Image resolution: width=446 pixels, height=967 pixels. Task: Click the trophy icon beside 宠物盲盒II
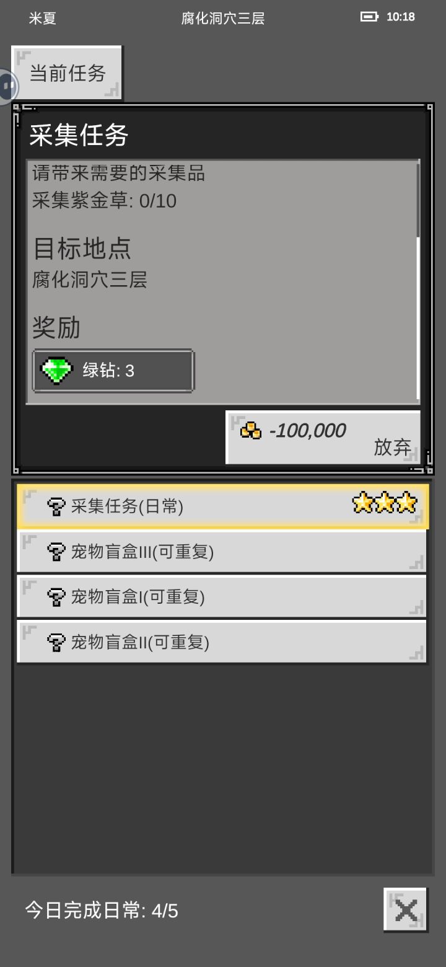[56, 642]
